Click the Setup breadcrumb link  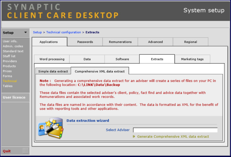[x=37, y=32]
